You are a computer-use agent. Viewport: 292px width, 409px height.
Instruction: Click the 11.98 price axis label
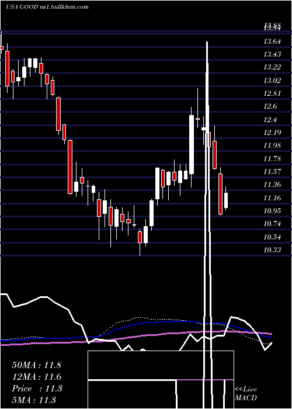click(272, 145)
